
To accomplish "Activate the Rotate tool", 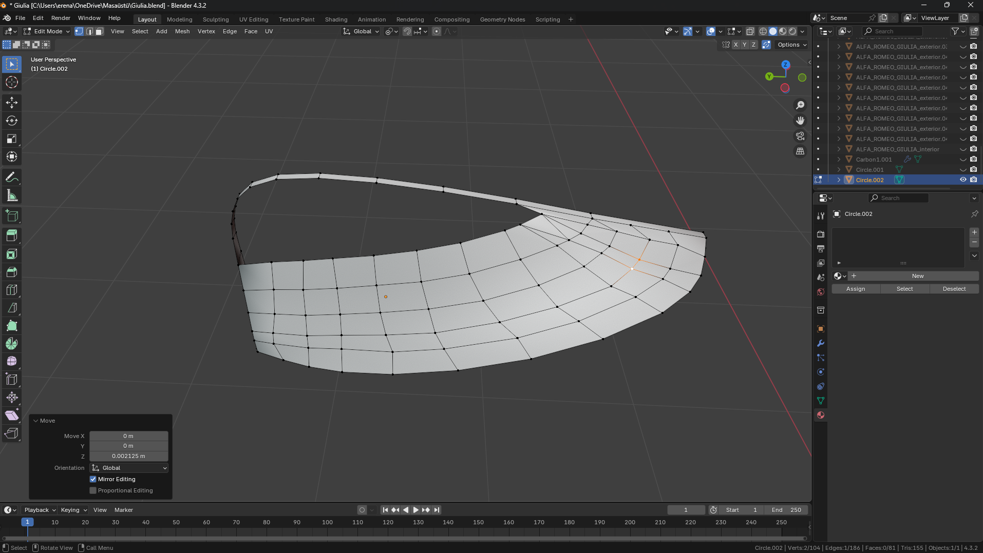I will tap(12, 121).
